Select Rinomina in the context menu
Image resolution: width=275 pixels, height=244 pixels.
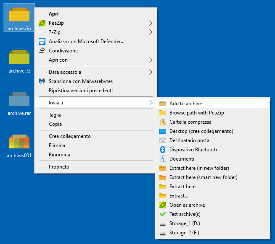(x=95, y=155)
